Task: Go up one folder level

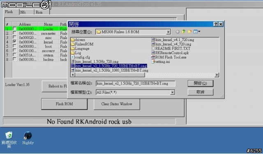Action: [184, 32]
